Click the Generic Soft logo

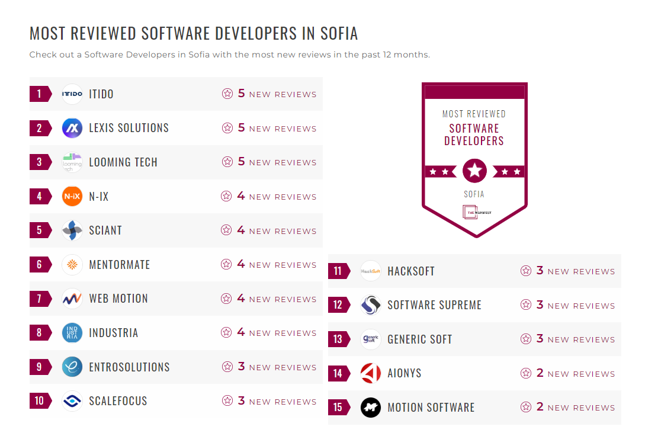[371, 339]
